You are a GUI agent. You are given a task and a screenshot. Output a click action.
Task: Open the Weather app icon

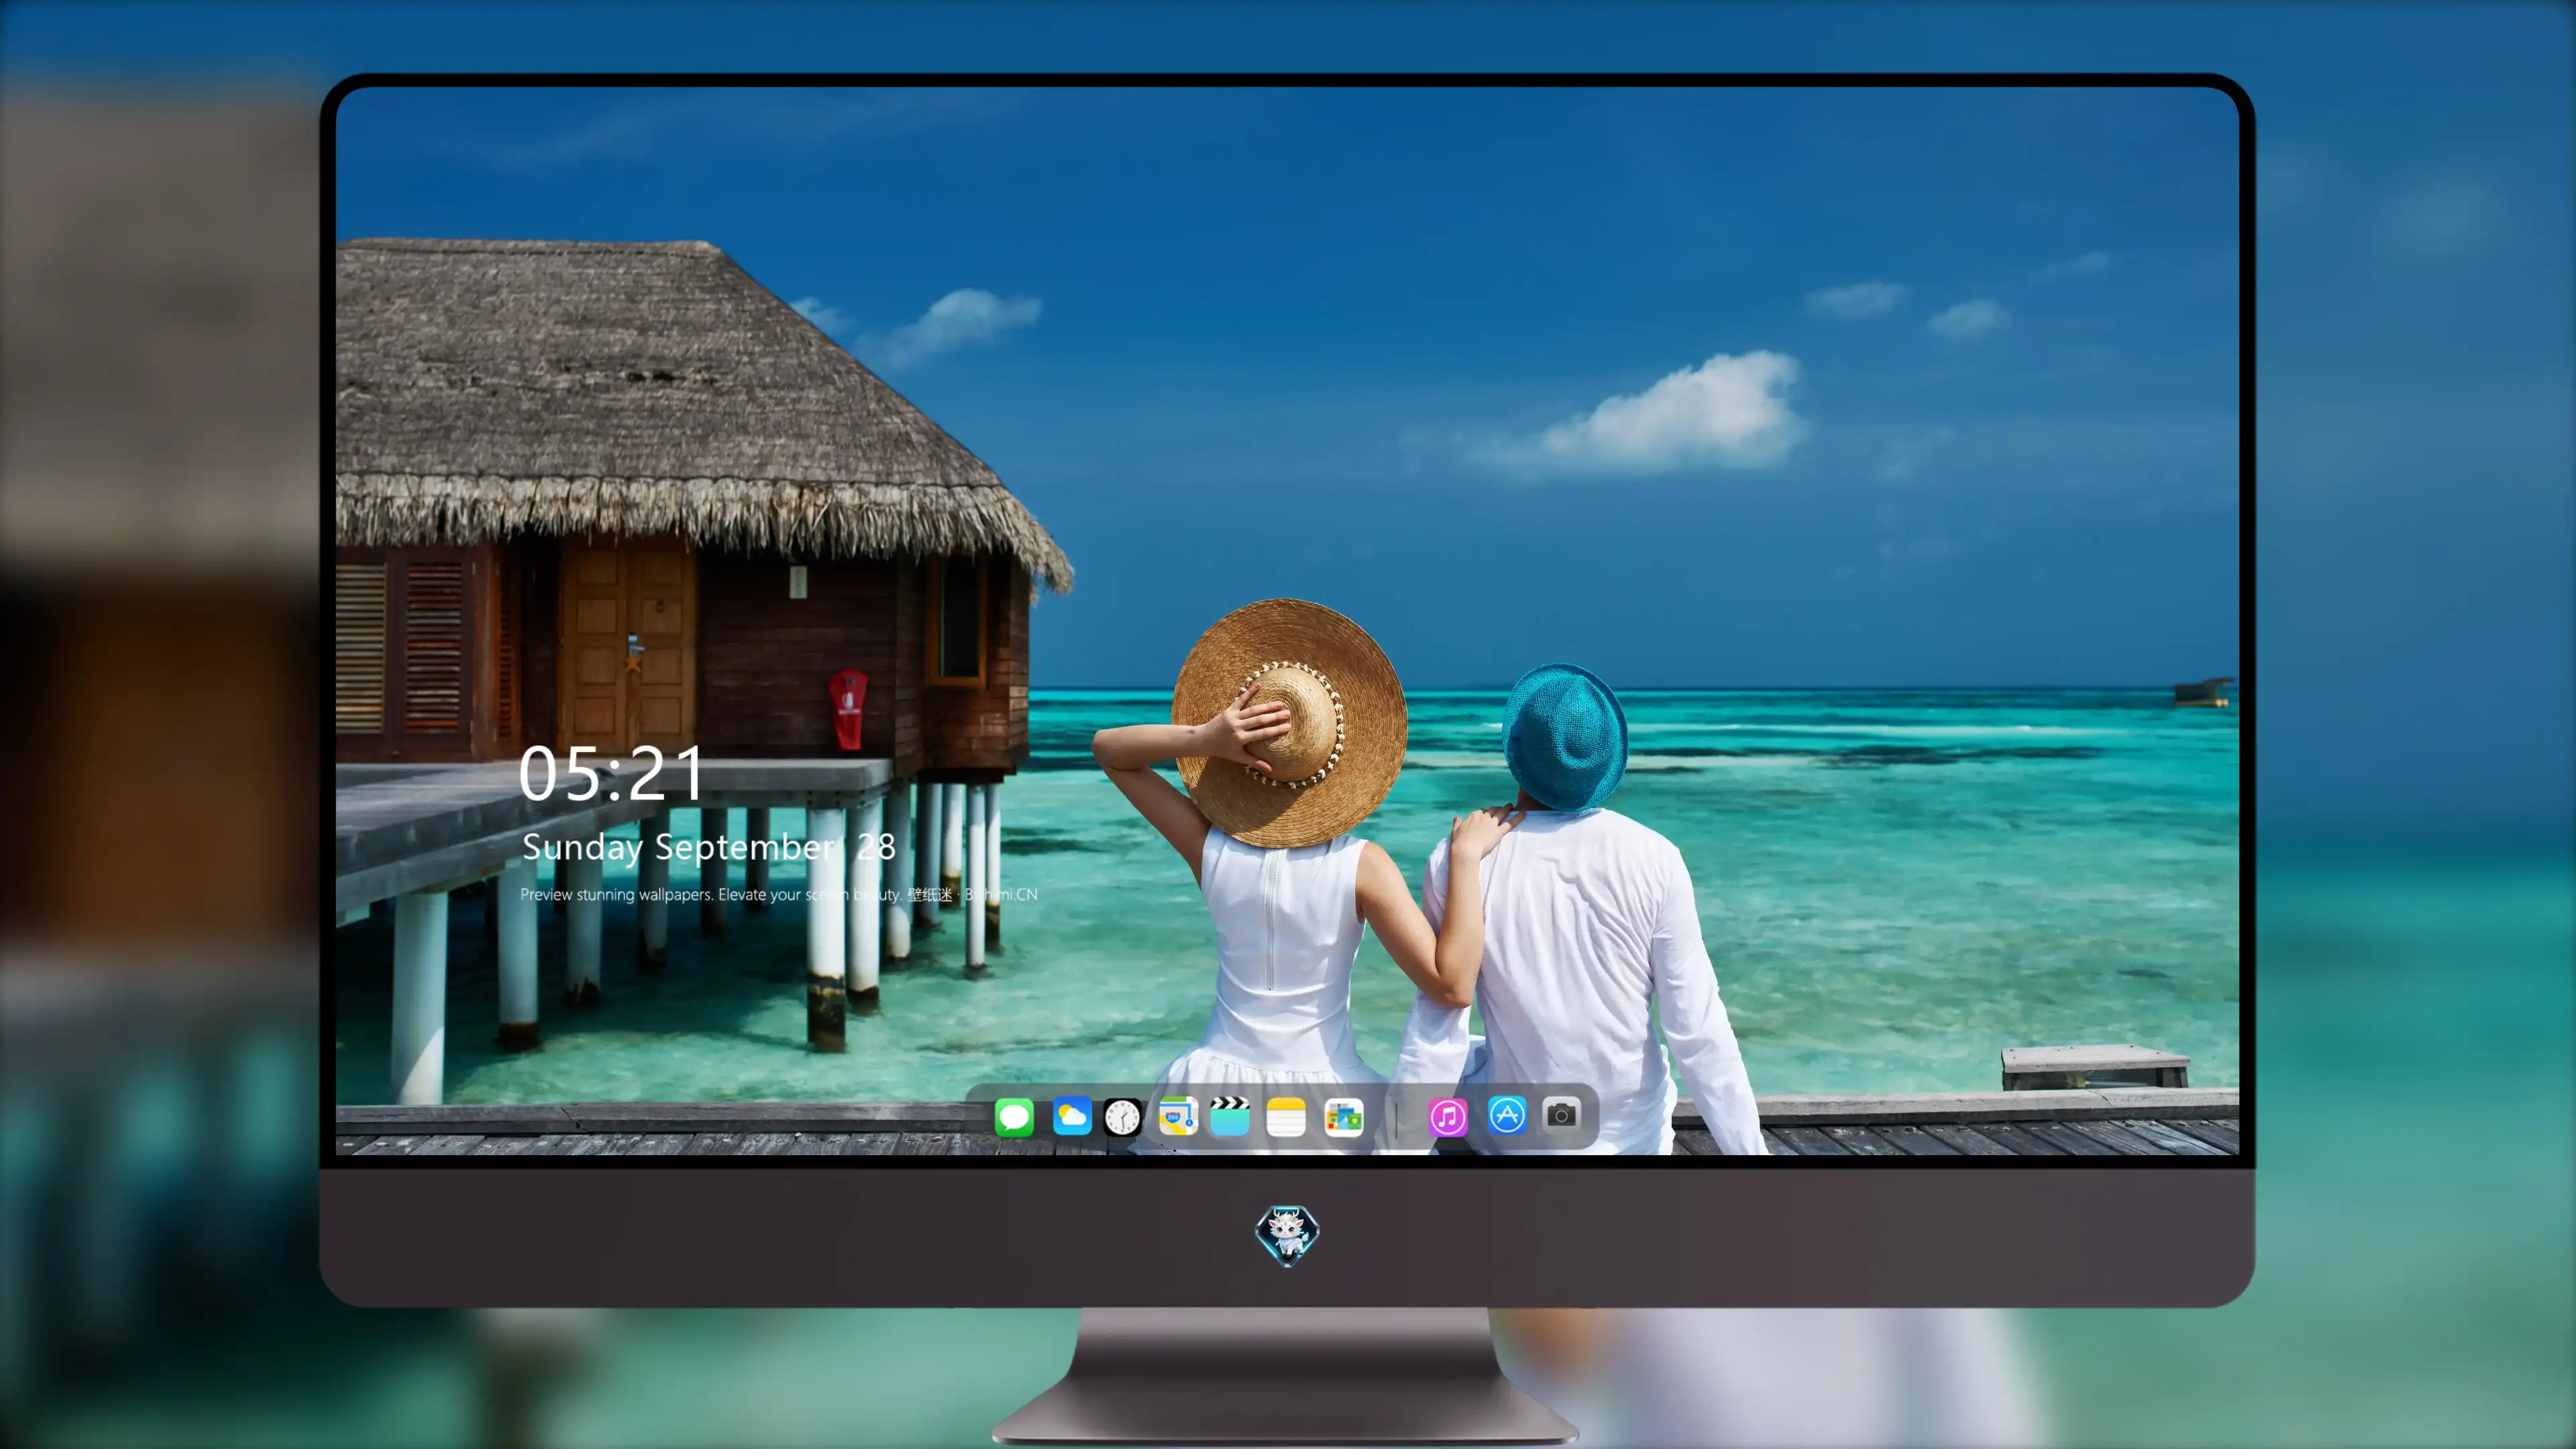click(1072, 1117)
